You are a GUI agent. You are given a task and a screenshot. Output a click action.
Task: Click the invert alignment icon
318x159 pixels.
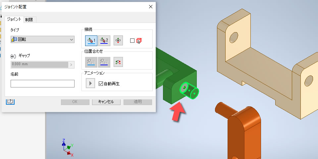point(118,62)
